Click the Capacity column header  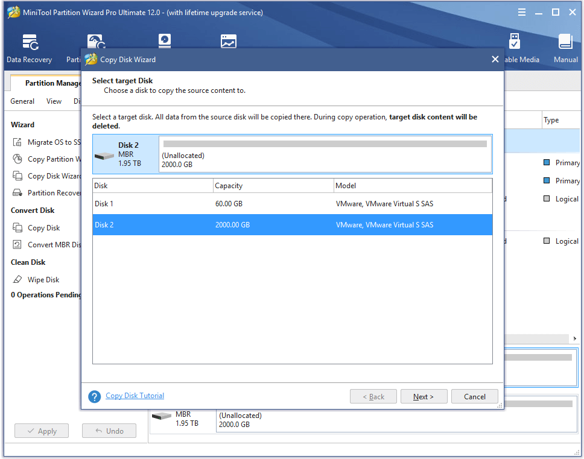click(273, 185)
